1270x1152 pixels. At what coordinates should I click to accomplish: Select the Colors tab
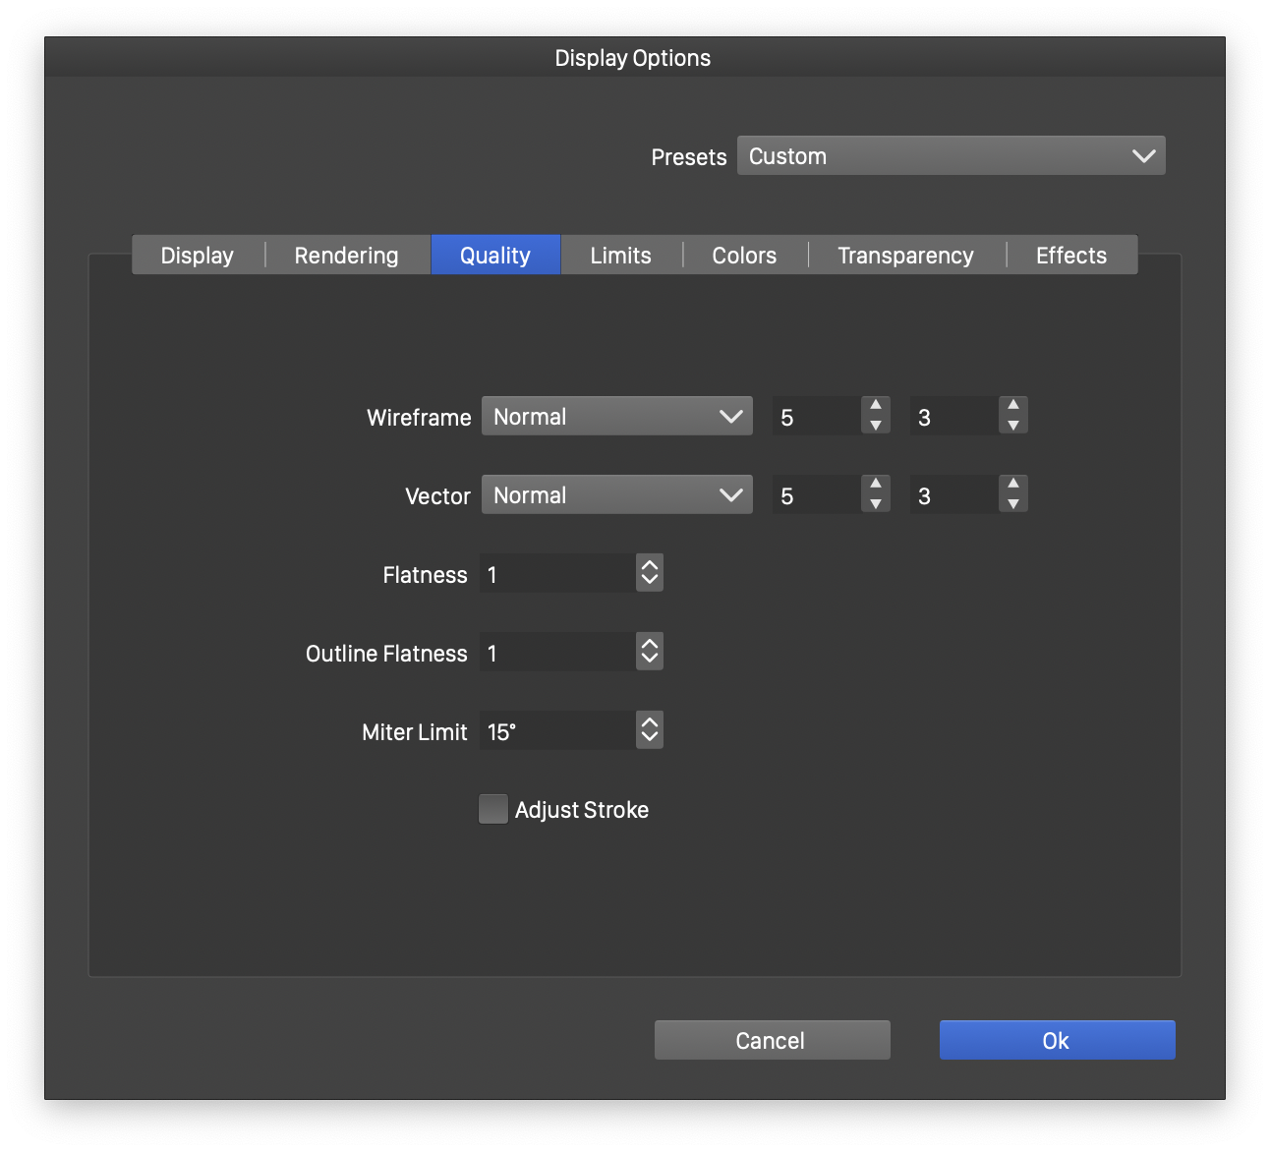click(x=744, y=256)
